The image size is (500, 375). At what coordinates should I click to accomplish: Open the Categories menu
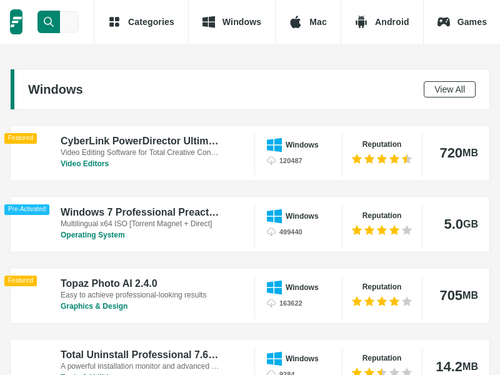(x=141, y=22)
